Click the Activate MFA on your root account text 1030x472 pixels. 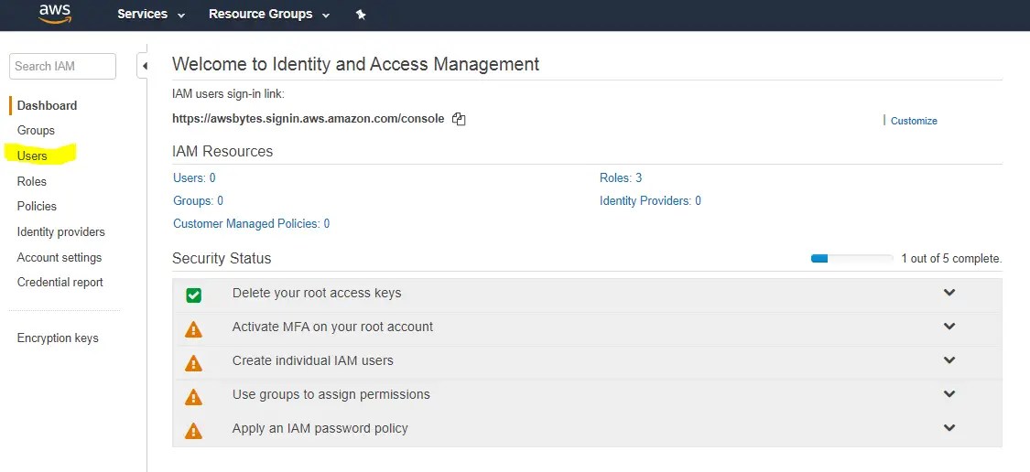pyautogui.click(x=332, y=327)
